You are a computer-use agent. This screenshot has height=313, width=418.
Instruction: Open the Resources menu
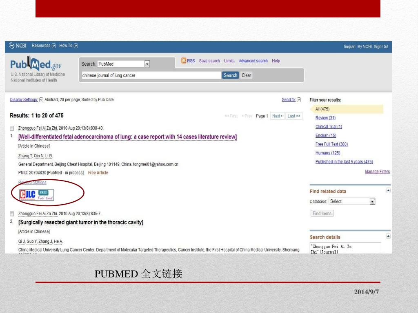pos(41,46)
